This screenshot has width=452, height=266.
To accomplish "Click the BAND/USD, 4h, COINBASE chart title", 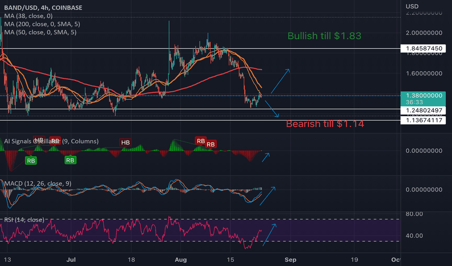I will (43, 7).
